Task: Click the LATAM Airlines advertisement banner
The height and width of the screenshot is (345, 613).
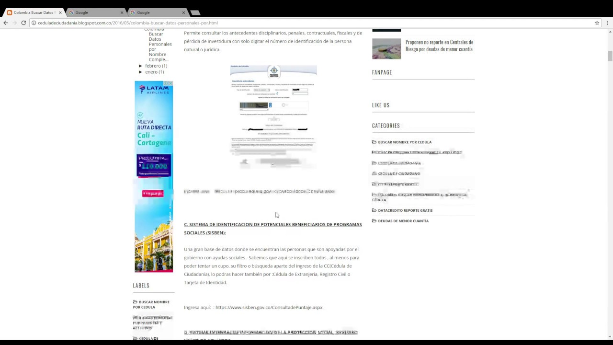Action: pyautogui.click(x=154, y=176)
